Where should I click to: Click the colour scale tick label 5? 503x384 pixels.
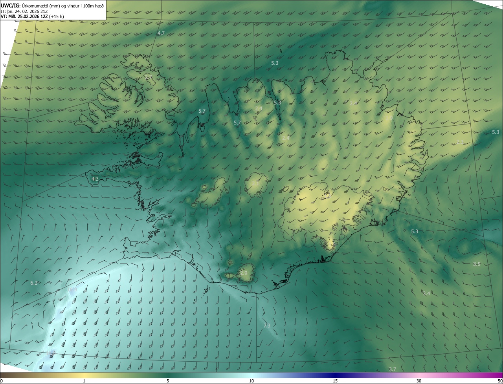(x=168, y=381)
